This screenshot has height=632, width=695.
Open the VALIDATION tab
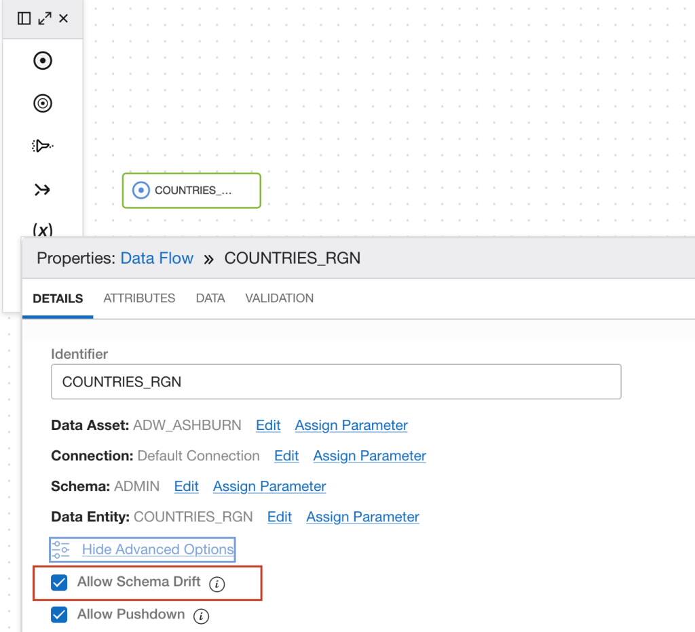click(279, 298)
